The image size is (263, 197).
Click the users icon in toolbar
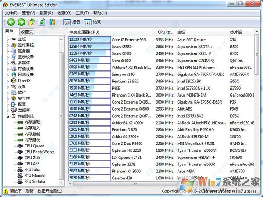[53, 22]
